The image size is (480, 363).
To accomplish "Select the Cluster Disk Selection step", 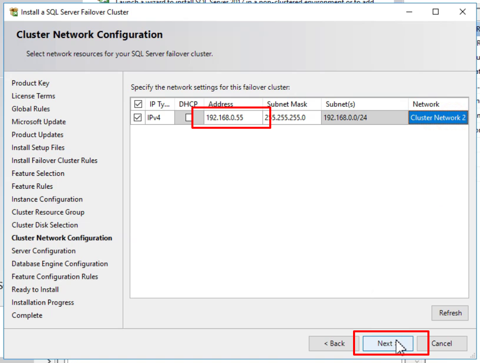I will point(45,225).
